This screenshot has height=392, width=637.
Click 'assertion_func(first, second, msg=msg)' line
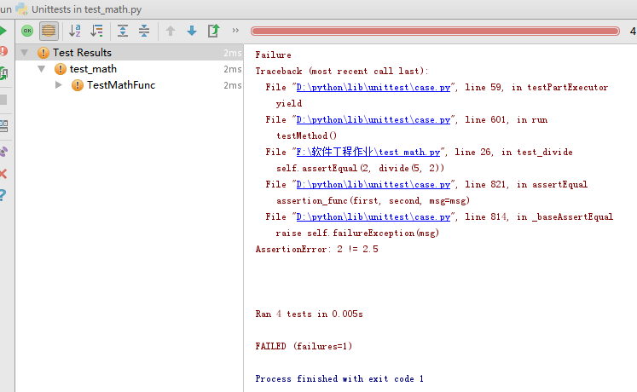point(373,200)
